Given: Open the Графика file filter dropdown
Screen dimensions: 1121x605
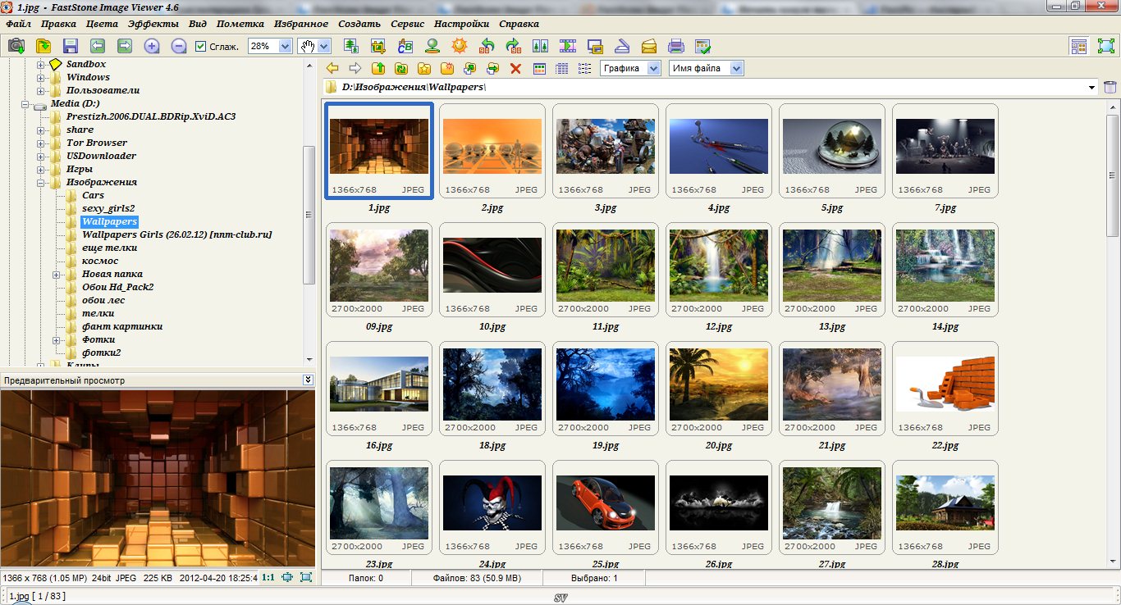Looking at the screenshot, I should pos(653,69).
